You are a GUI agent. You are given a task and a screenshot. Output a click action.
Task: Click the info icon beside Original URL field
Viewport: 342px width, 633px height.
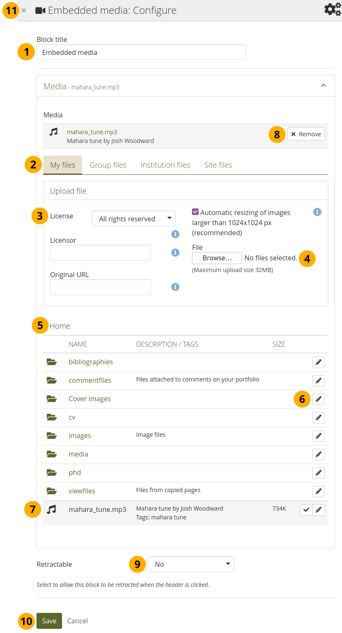(x=175, y=287)
